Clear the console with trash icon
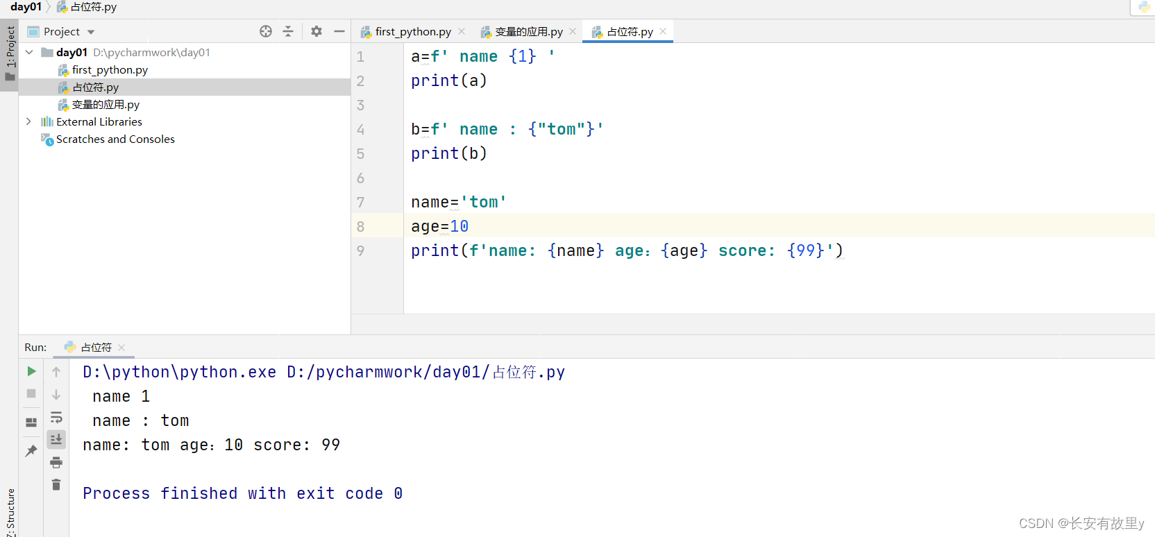1155x537 pixels. click(x=56, y=484)
